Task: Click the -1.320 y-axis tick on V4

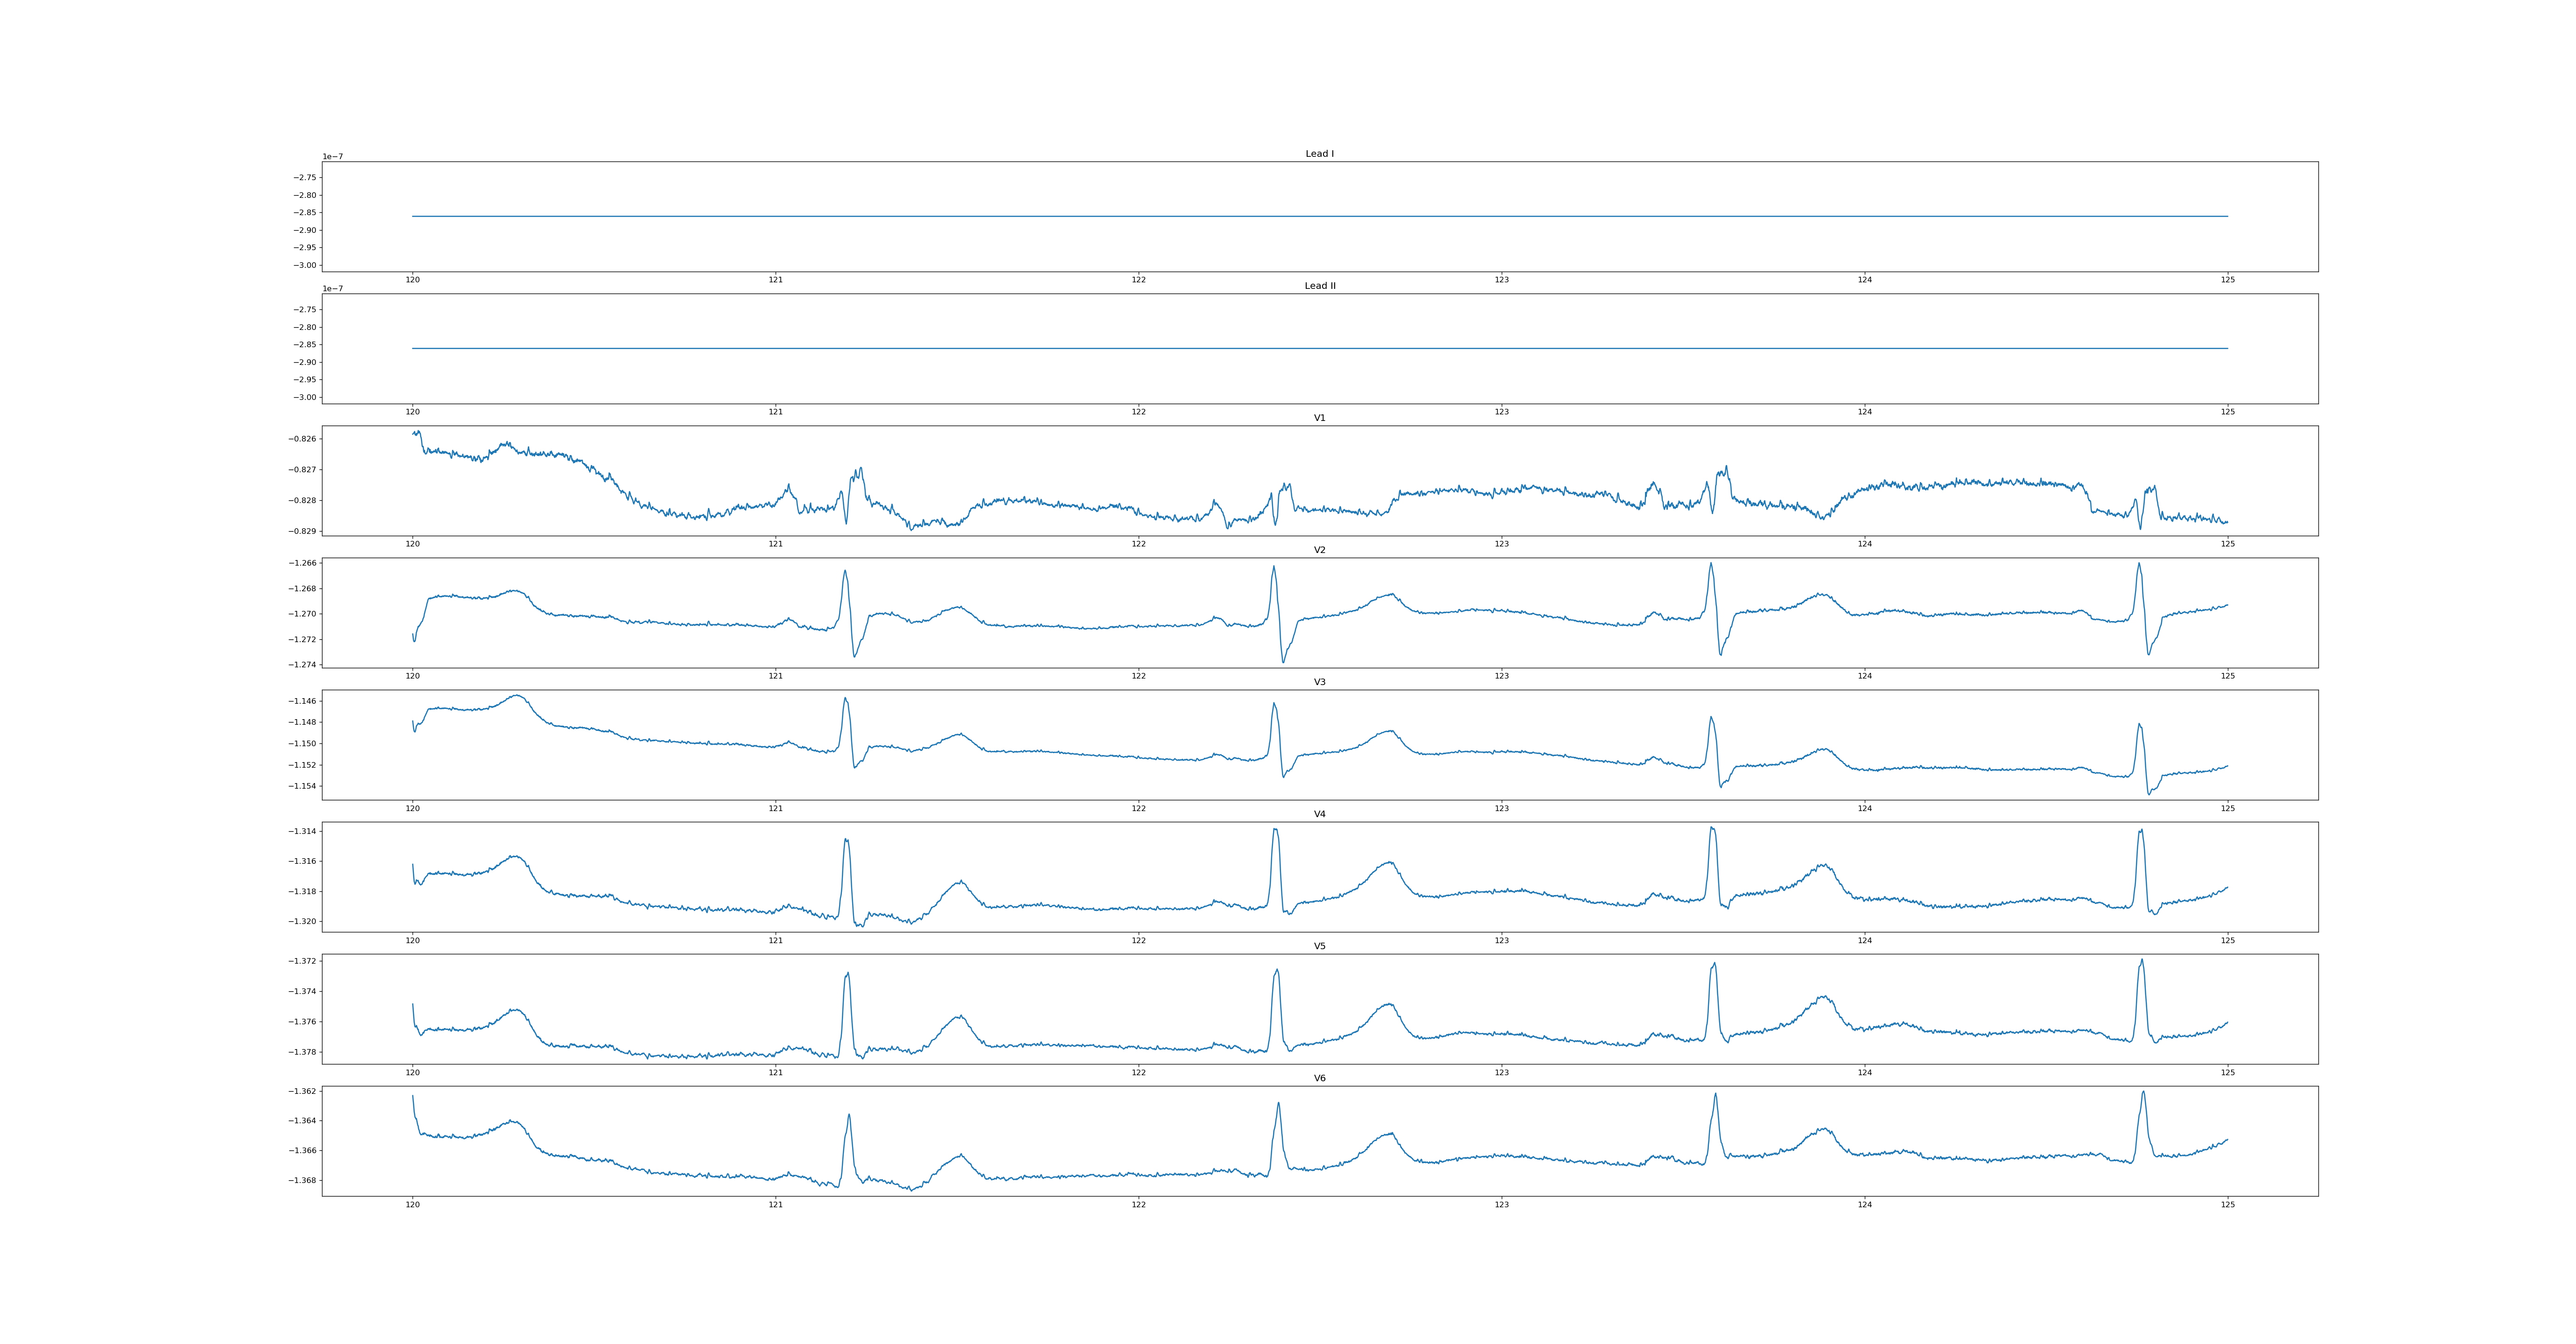Action: click(x=303, y=921)
